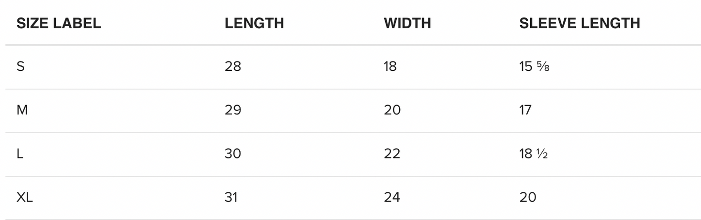
Task: Click the length value 29
Action: coord(233,110)
